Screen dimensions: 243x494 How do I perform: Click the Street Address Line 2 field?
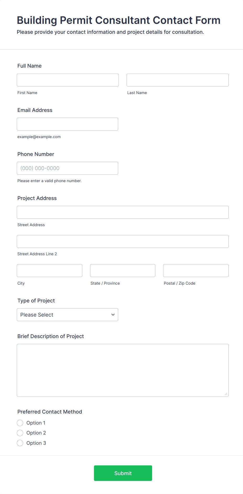tap(123, 241)
